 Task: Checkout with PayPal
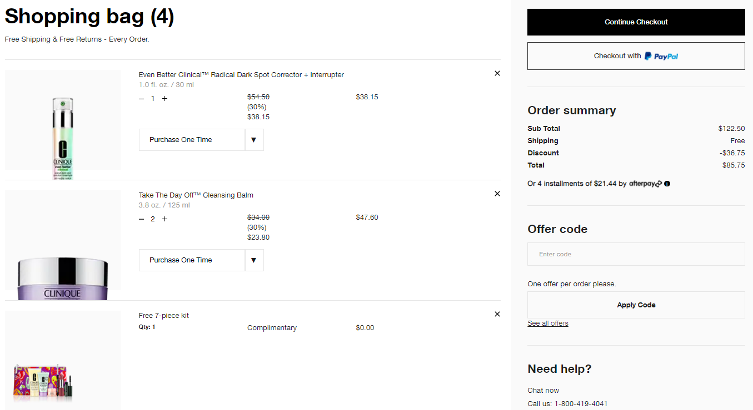[x=636, y=56]
